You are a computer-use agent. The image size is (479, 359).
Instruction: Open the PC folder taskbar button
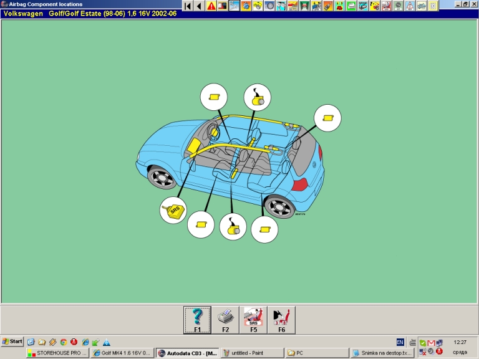(316, 353)
